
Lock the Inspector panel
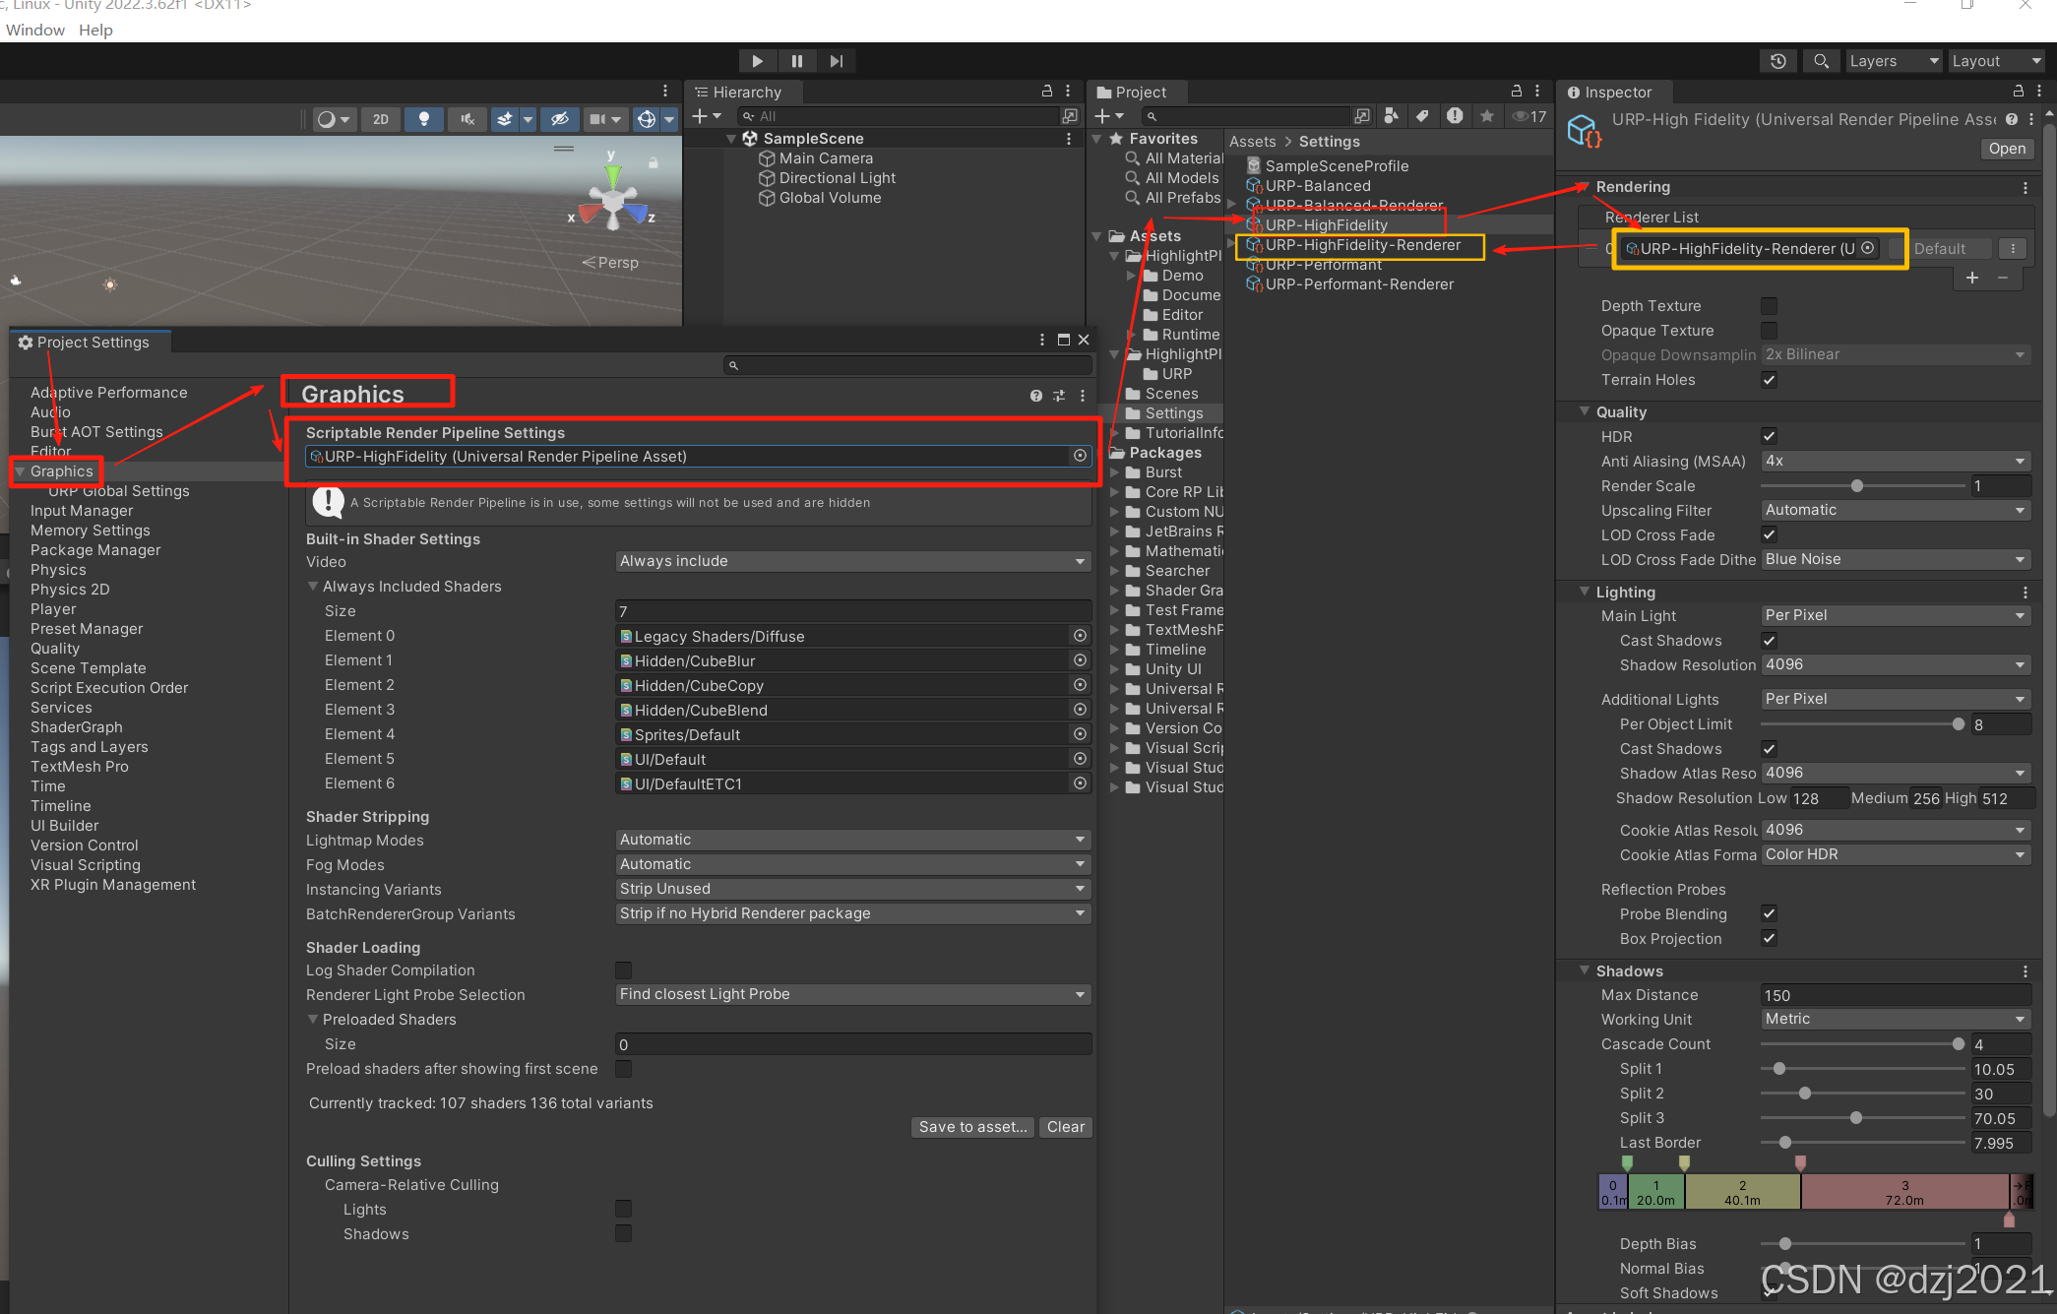pyautogui.click(x=2018, y=91)
